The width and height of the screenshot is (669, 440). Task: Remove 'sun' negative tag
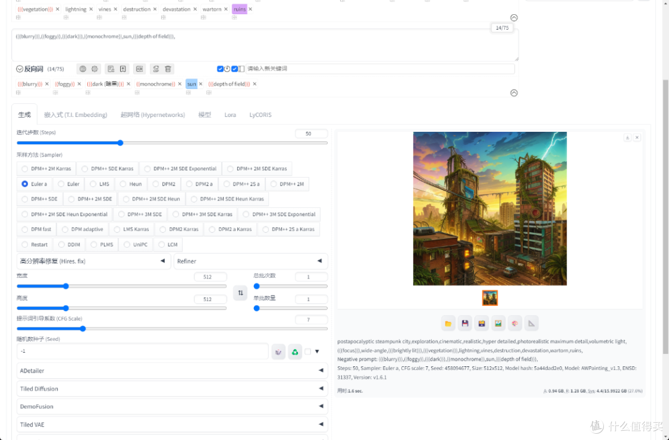tap(201, 84)
